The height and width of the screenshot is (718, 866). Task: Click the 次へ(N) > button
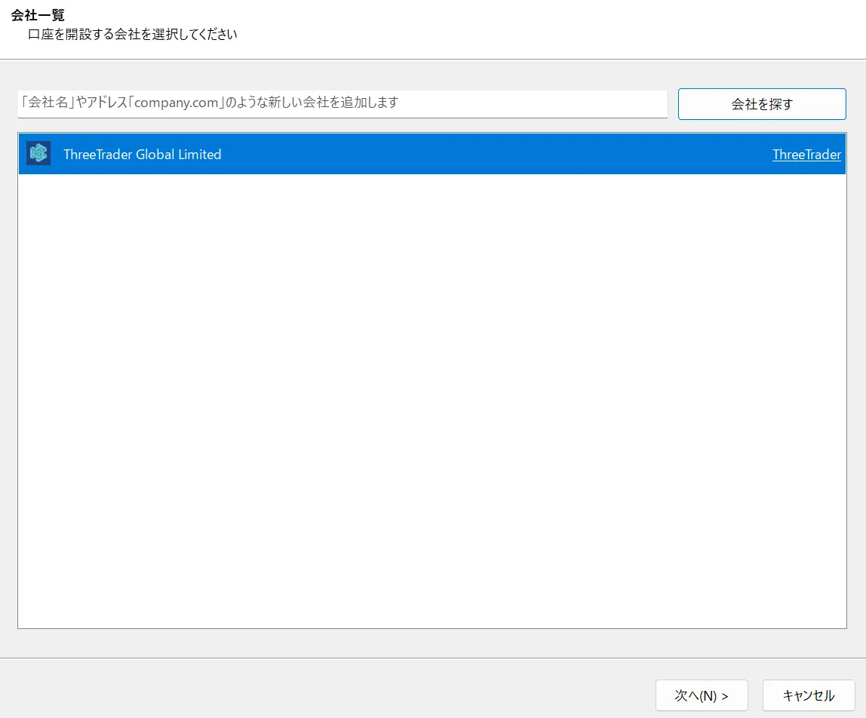[x=702, y=695]
